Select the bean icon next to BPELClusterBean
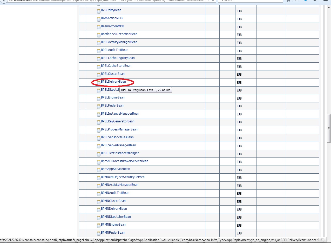The image size is (331, 243). pos(99,75)
